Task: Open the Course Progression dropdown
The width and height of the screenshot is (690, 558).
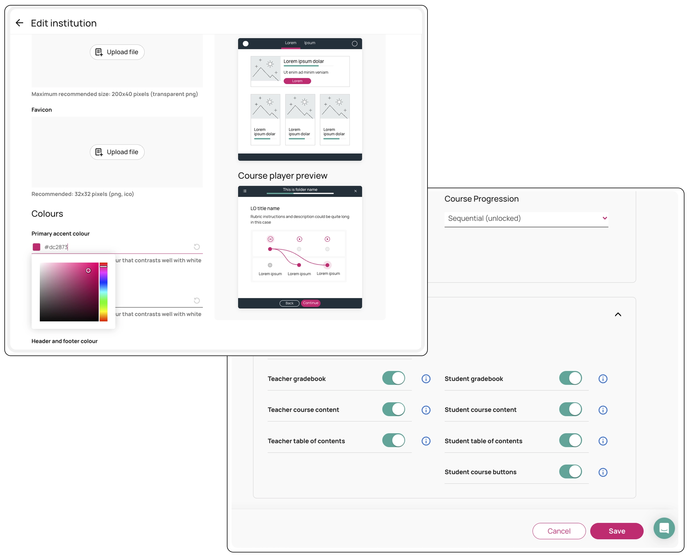Action: pos(526,219)
